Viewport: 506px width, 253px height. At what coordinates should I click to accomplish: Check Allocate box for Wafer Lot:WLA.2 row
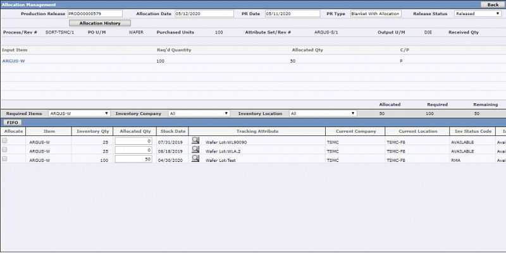coord(5,150)
